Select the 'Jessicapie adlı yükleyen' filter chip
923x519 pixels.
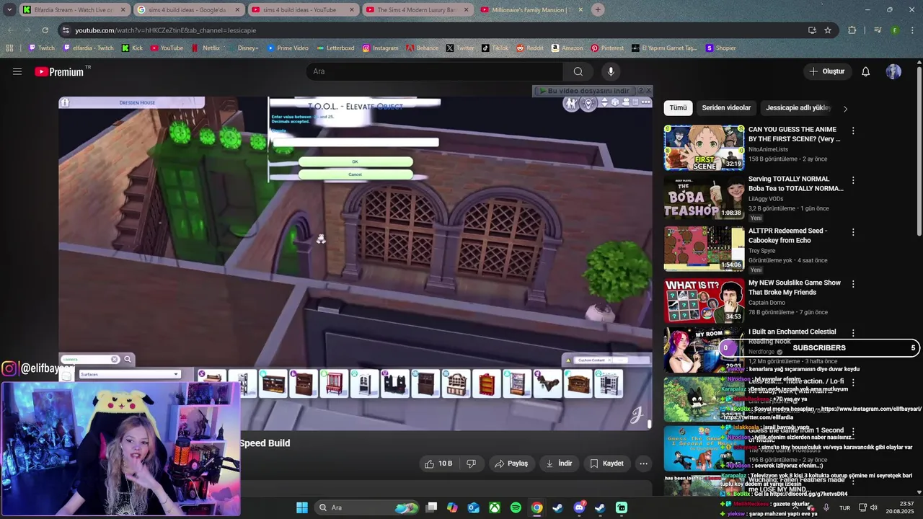point(798,108)
